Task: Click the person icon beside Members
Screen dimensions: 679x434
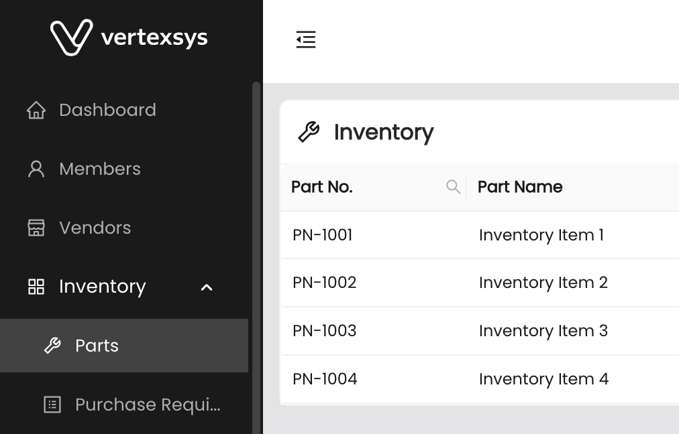Action: [35, 168]
